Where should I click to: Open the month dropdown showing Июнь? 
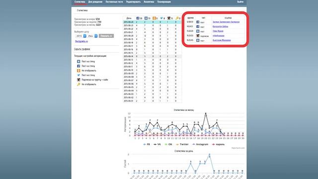point(92,36)
